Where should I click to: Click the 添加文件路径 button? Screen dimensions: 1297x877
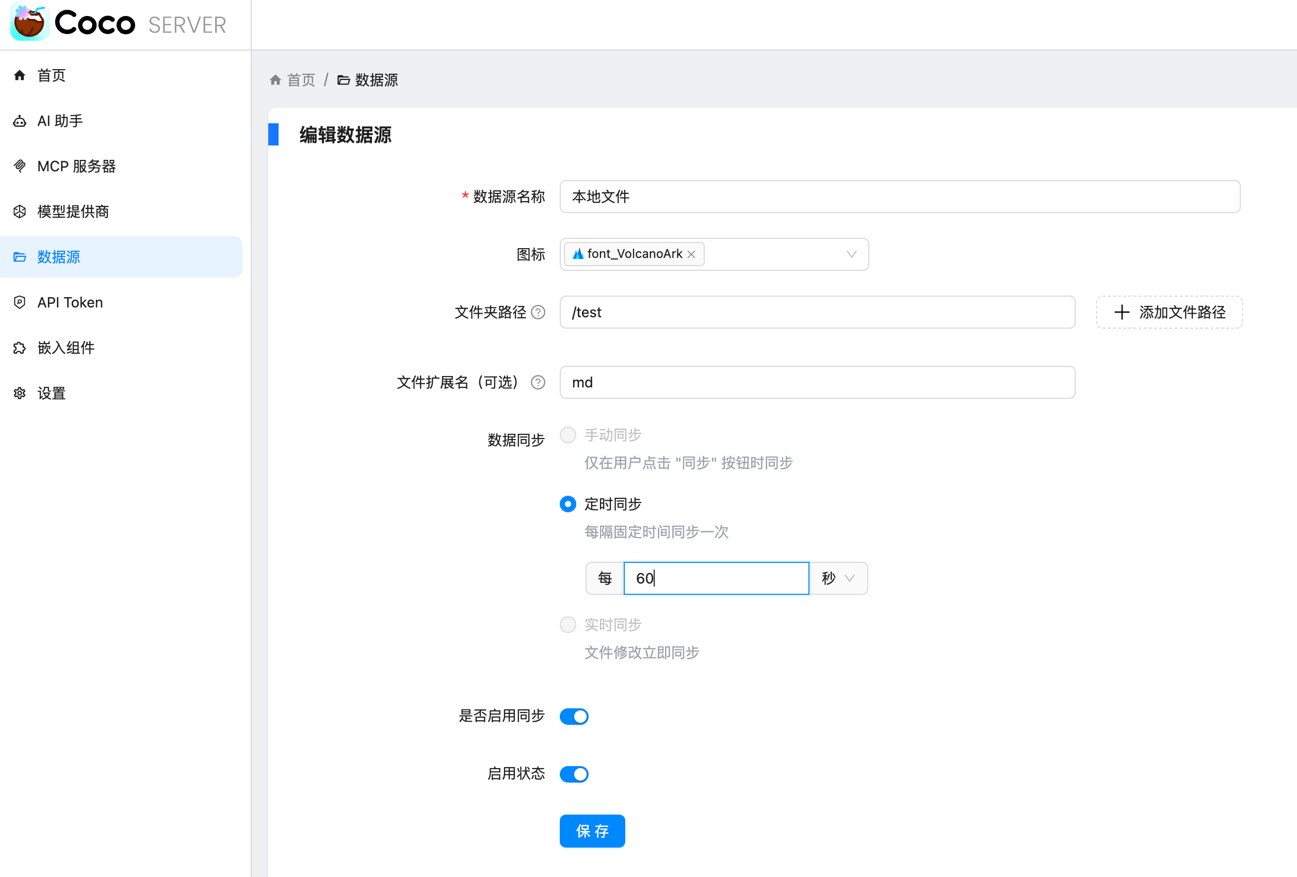point(1169,313)
